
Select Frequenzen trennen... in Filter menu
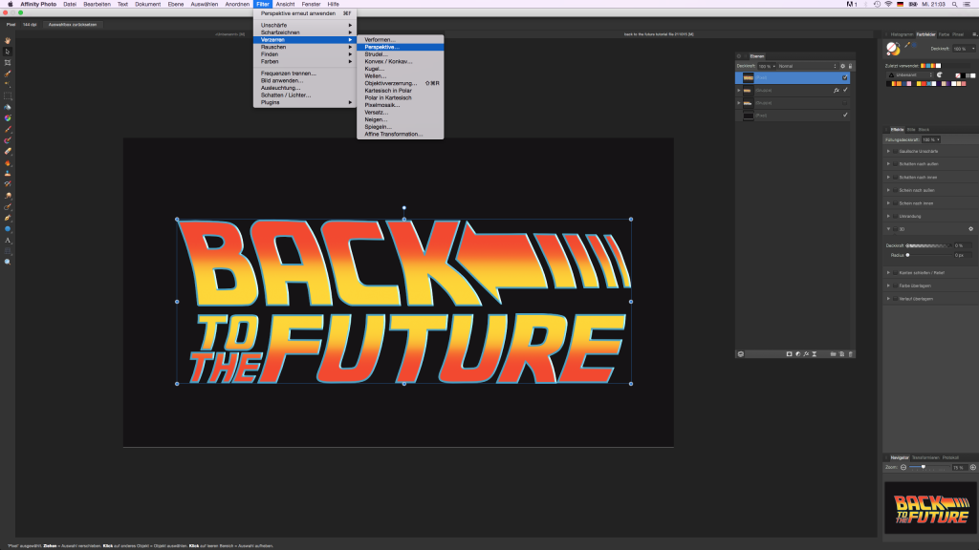pos(305,73)
